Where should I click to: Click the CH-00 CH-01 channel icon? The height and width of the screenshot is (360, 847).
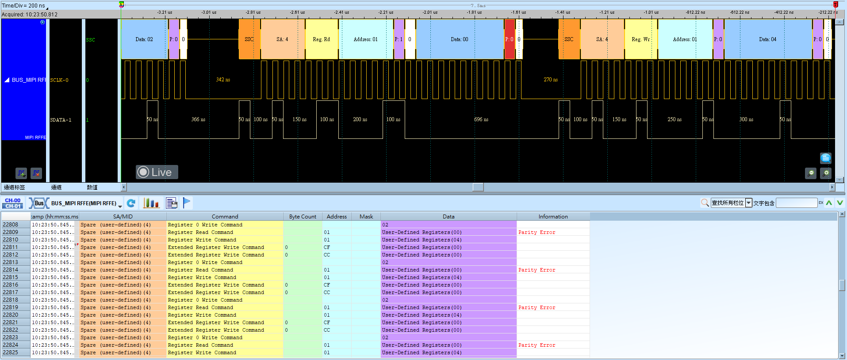[13, 203]
